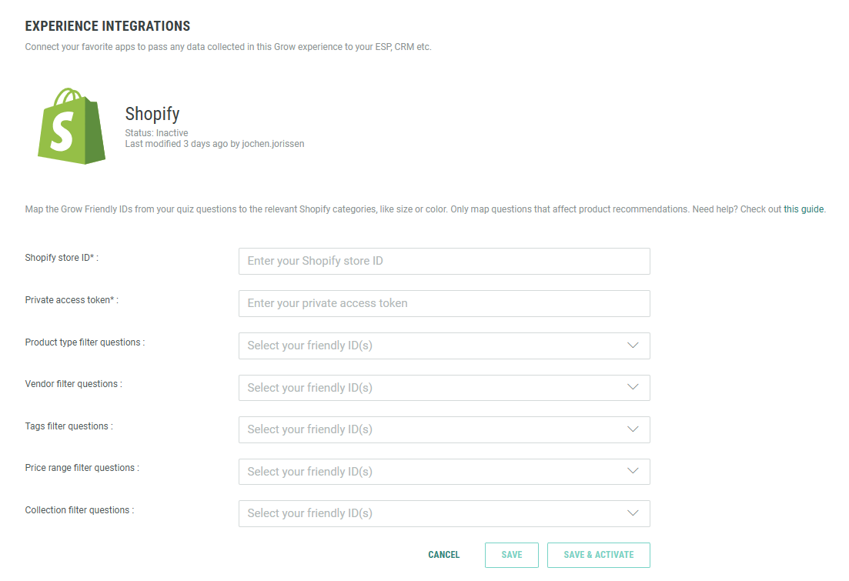Click chevron arrow of Collection filter
Screen dimensions: 849x581
(633, 513)
